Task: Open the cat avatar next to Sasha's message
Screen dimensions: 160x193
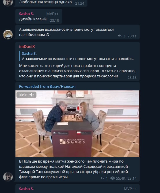Action: (x=8, y=34)
